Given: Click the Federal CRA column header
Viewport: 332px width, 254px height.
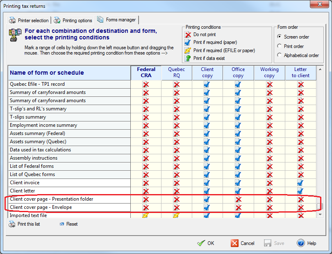Looking at the screenshot, I should pyautogui.click(x=146, y=73).
